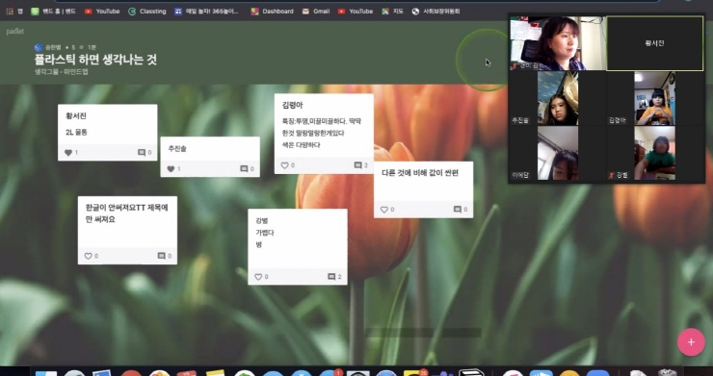
Task: Open the 매일 놀자! 365놀이 bookmark
Action: [x=206, y=12]
